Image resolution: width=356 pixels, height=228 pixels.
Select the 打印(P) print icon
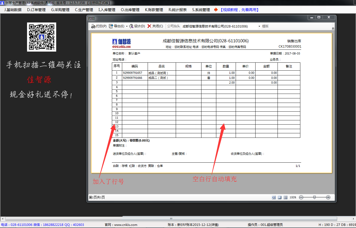[93, 26]
